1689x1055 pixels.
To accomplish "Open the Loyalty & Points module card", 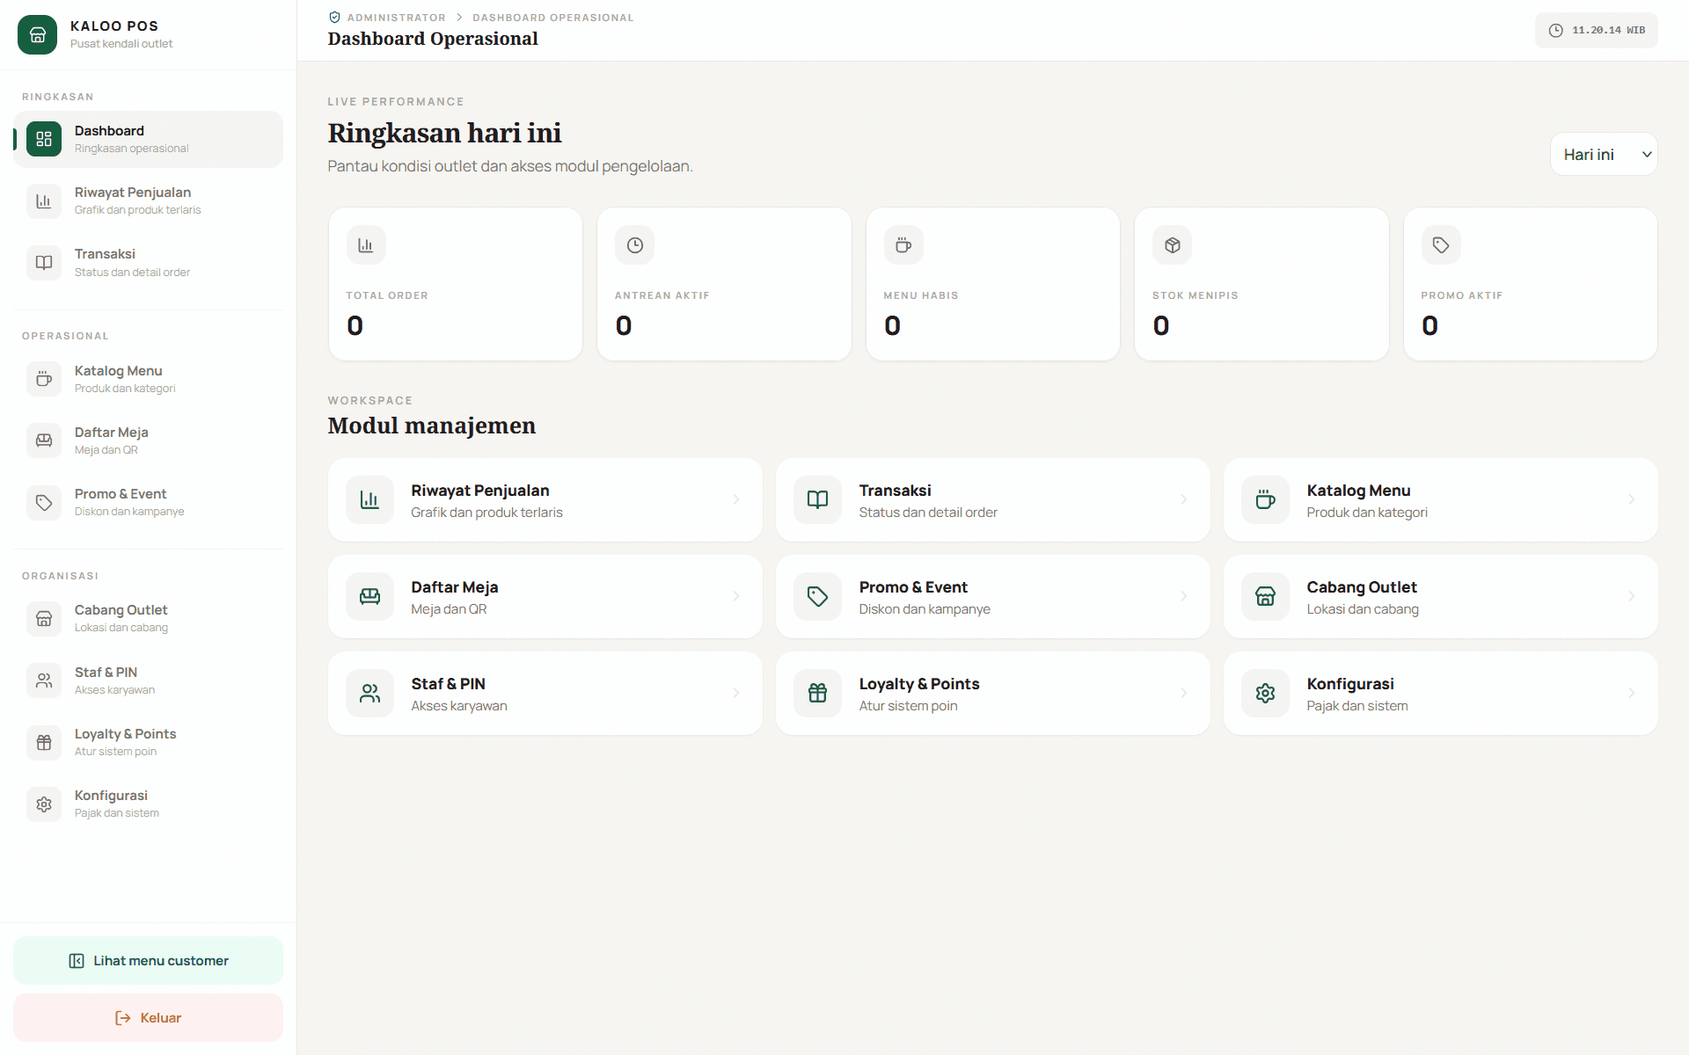I will [x=992, y=693].
